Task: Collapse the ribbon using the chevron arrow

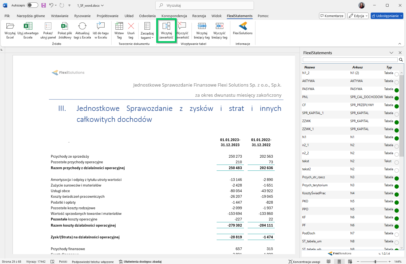Action: [400, 44]
